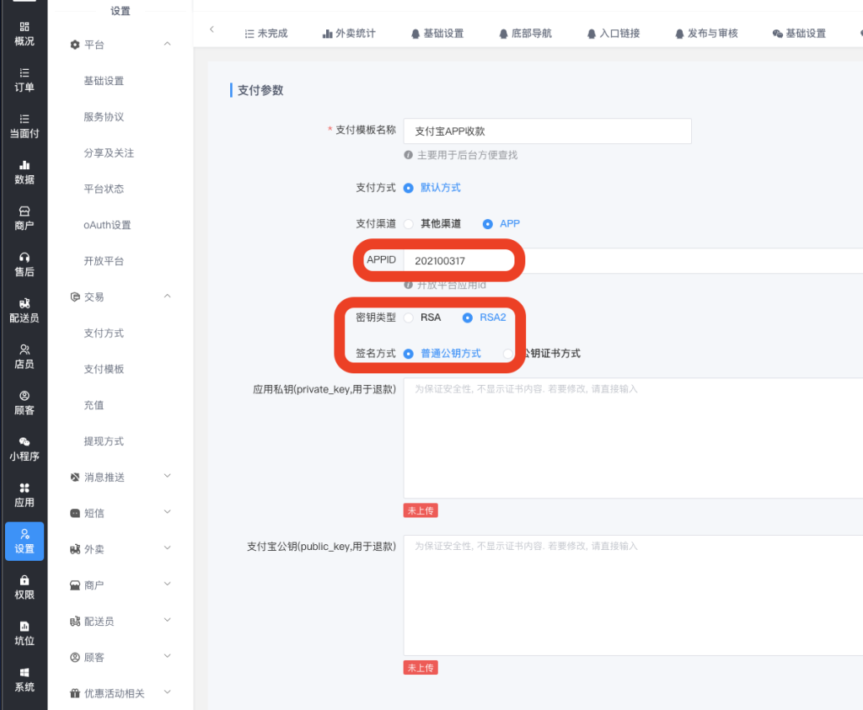The height and width of the screenshot is (710, 863).
Task: Open the 底部导航 tab
Action: (x=523, y=34)
